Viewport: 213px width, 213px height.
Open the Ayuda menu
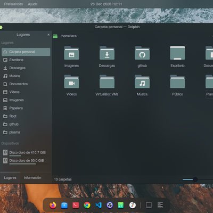(32, 4)
